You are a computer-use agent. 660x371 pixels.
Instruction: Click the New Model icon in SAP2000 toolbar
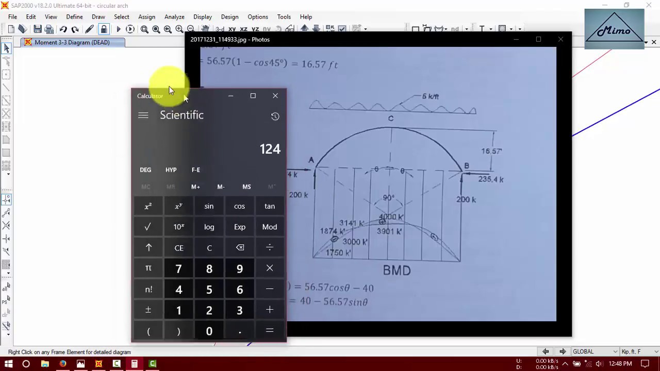click(11, 29)
